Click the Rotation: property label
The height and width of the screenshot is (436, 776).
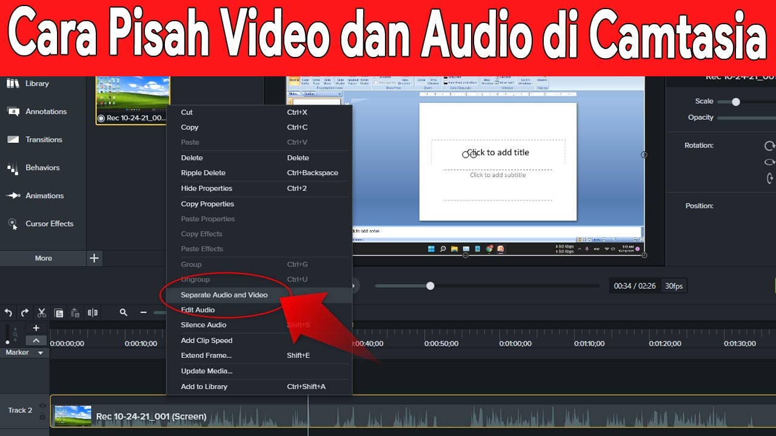tap(699, 145)
